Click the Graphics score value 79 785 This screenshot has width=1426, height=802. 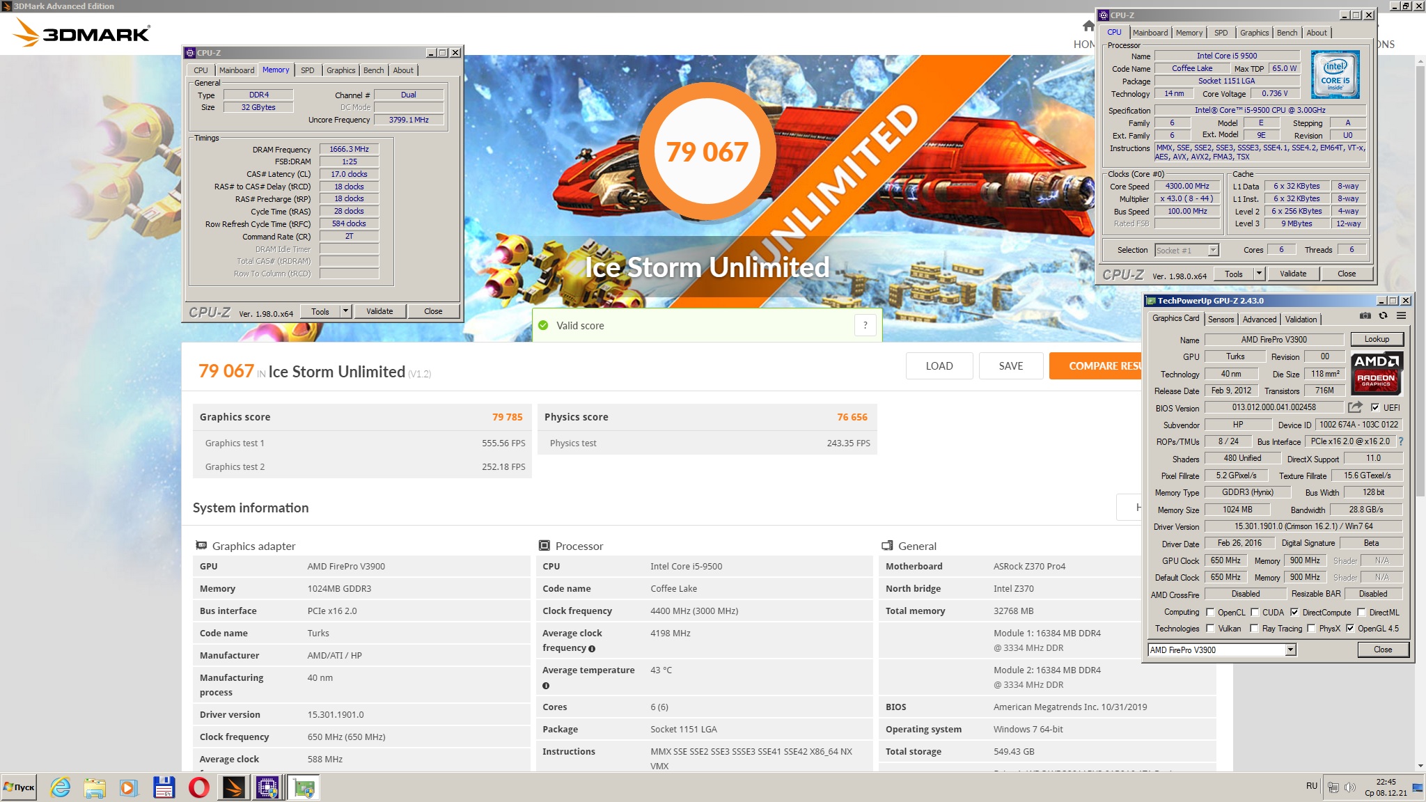click(507, 417)
